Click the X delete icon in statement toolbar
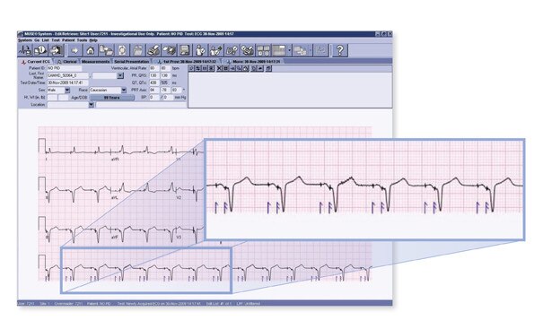 pyautogui.click(x=219, y=68)
